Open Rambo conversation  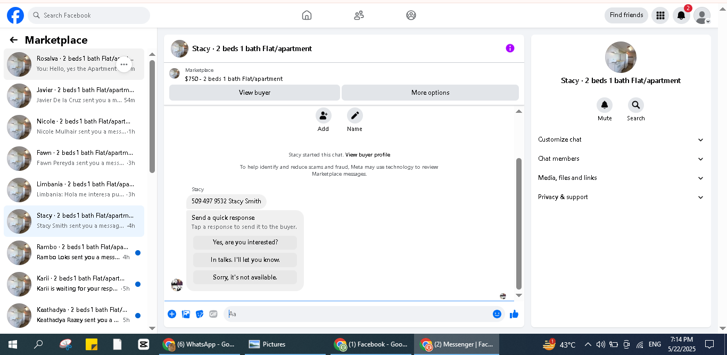click(x=74, y=252)
